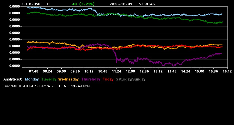This screenshot has width=234, height=125.
Task: Click the 14:24 time axis label
Action: coord(186,71)
